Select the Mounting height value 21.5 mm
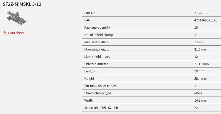The height and width of the screenshot is (114, 221). [201, 50]
